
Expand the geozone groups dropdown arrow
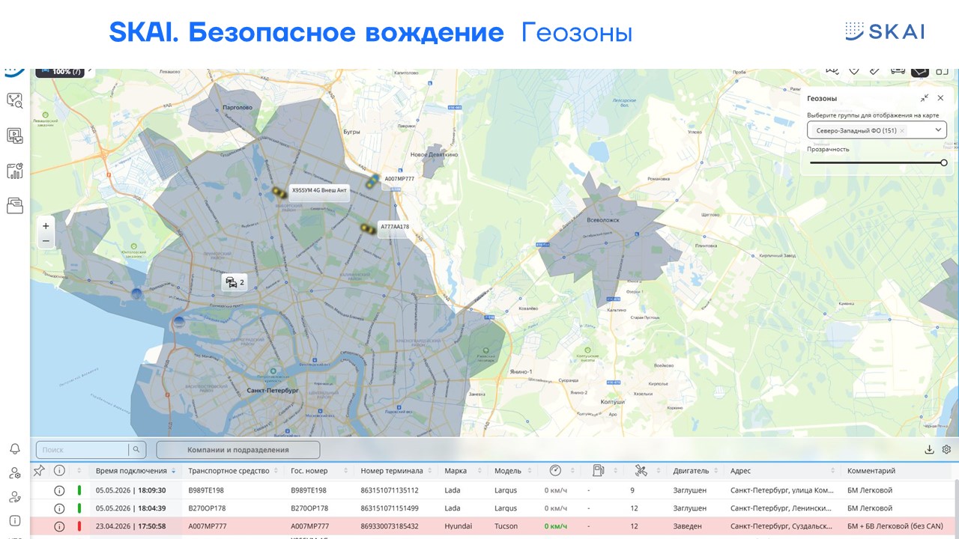coord(938,130)
